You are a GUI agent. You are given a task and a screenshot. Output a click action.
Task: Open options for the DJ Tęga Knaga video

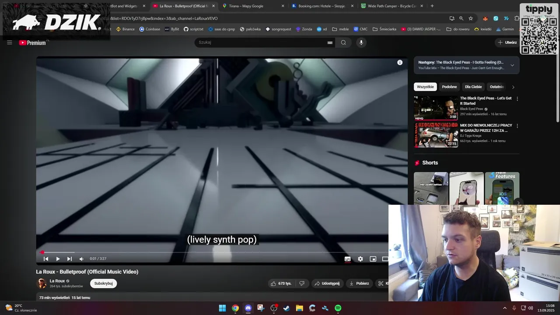click(517, 126)
